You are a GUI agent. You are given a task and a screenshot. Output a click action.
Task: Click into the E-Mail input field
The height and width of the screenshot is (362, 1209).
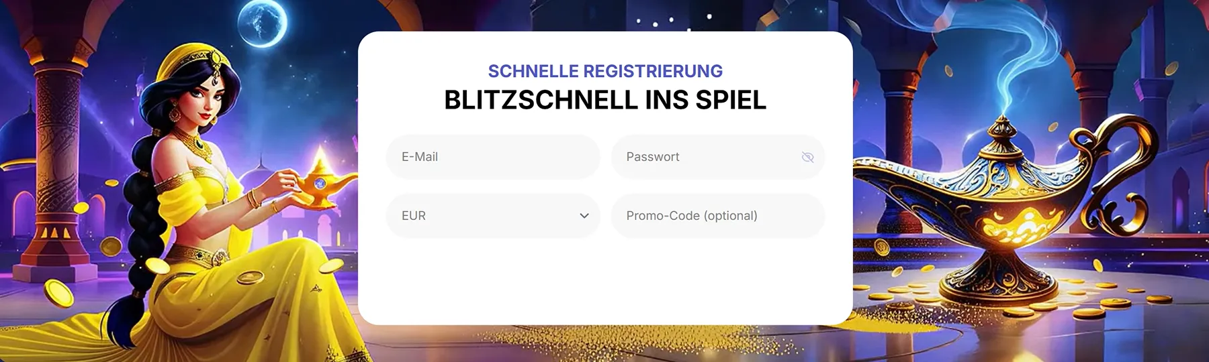492,157
